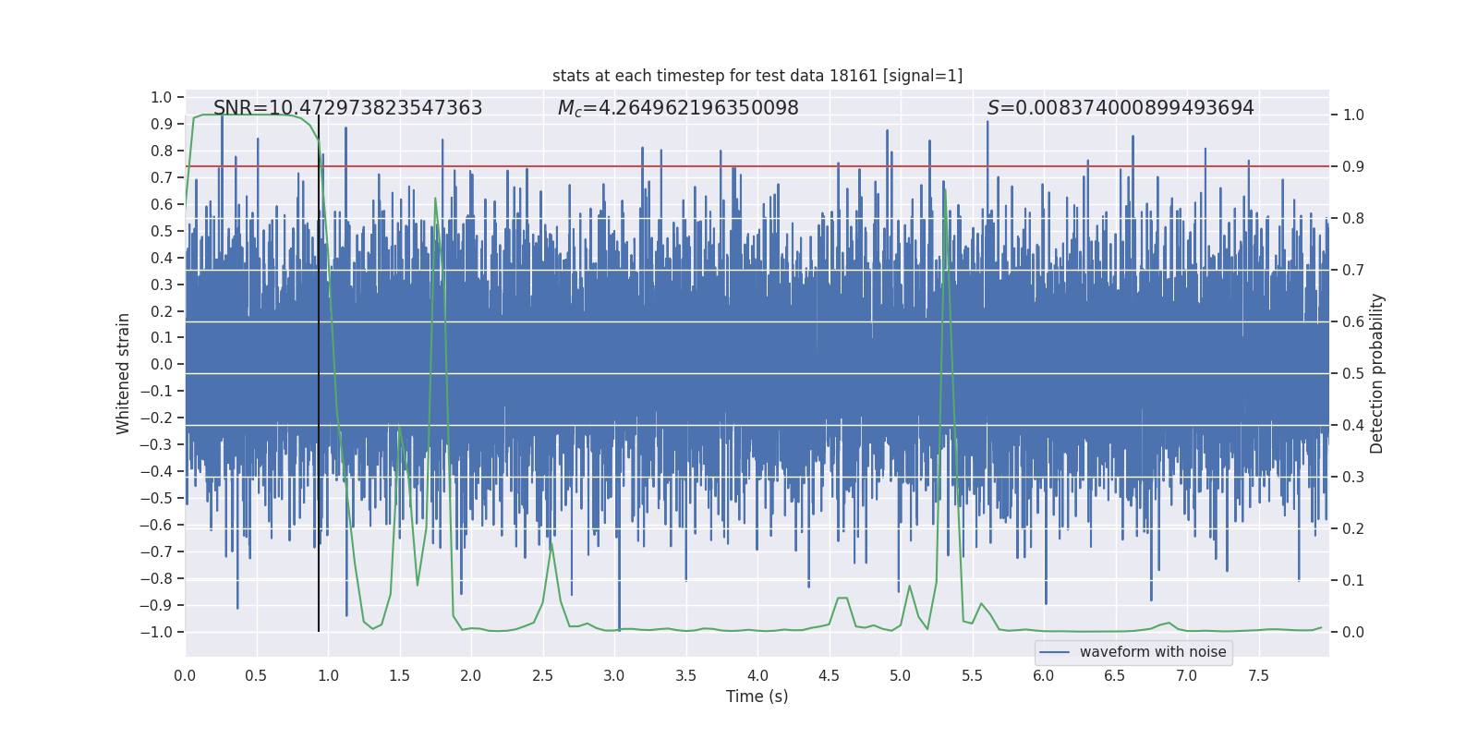Viewport: 1478px width, 739px height.
Task: Click the 0.0 tick on time axis
Action: click(x=185, y=675)
